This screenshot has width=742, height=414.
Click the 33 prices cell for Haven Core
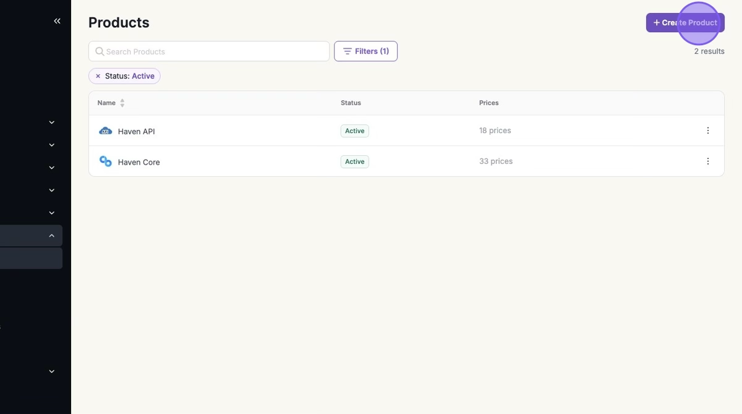click(496, 162)
